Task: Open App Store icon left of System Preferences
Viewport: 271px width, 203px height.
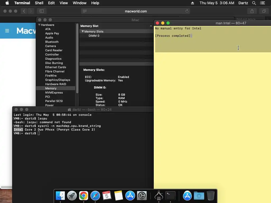Action: [x=130, y=196]
